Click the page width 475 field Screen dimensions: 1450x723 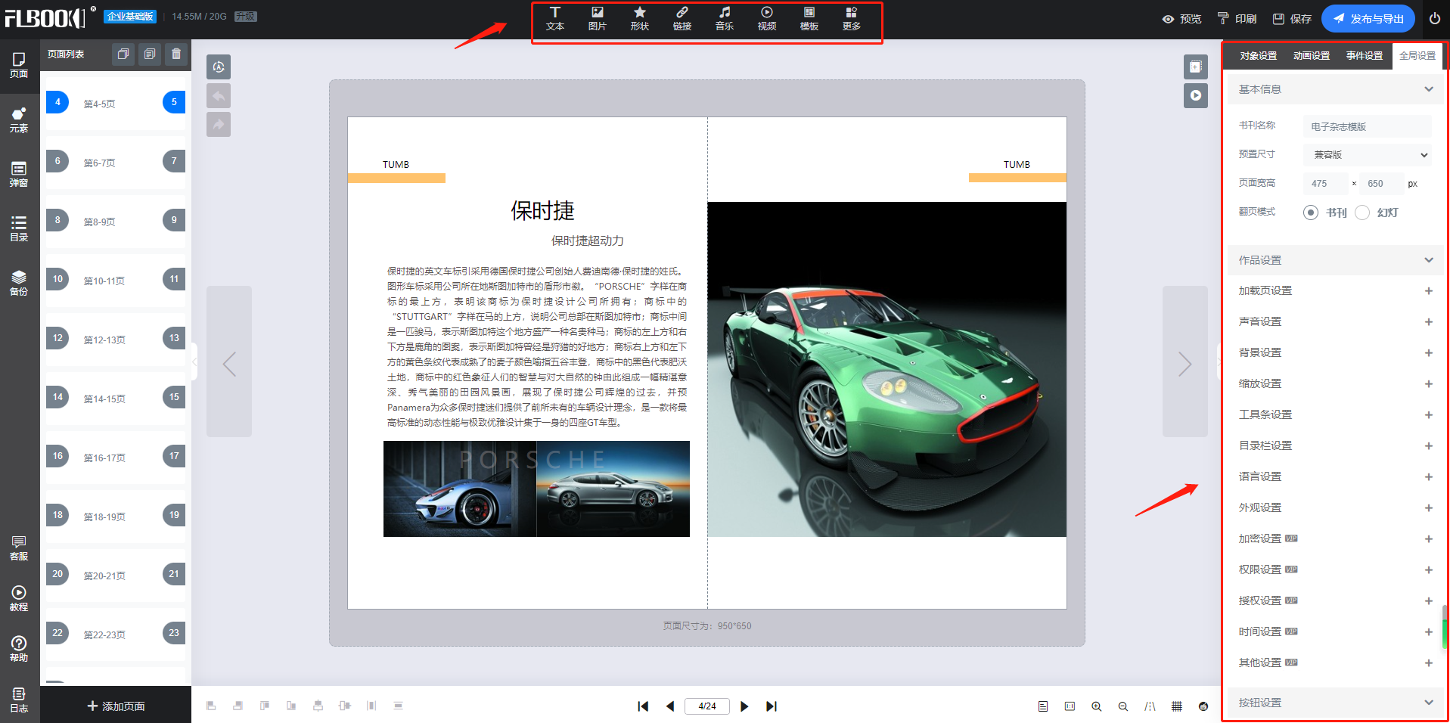click(1326, 184)
